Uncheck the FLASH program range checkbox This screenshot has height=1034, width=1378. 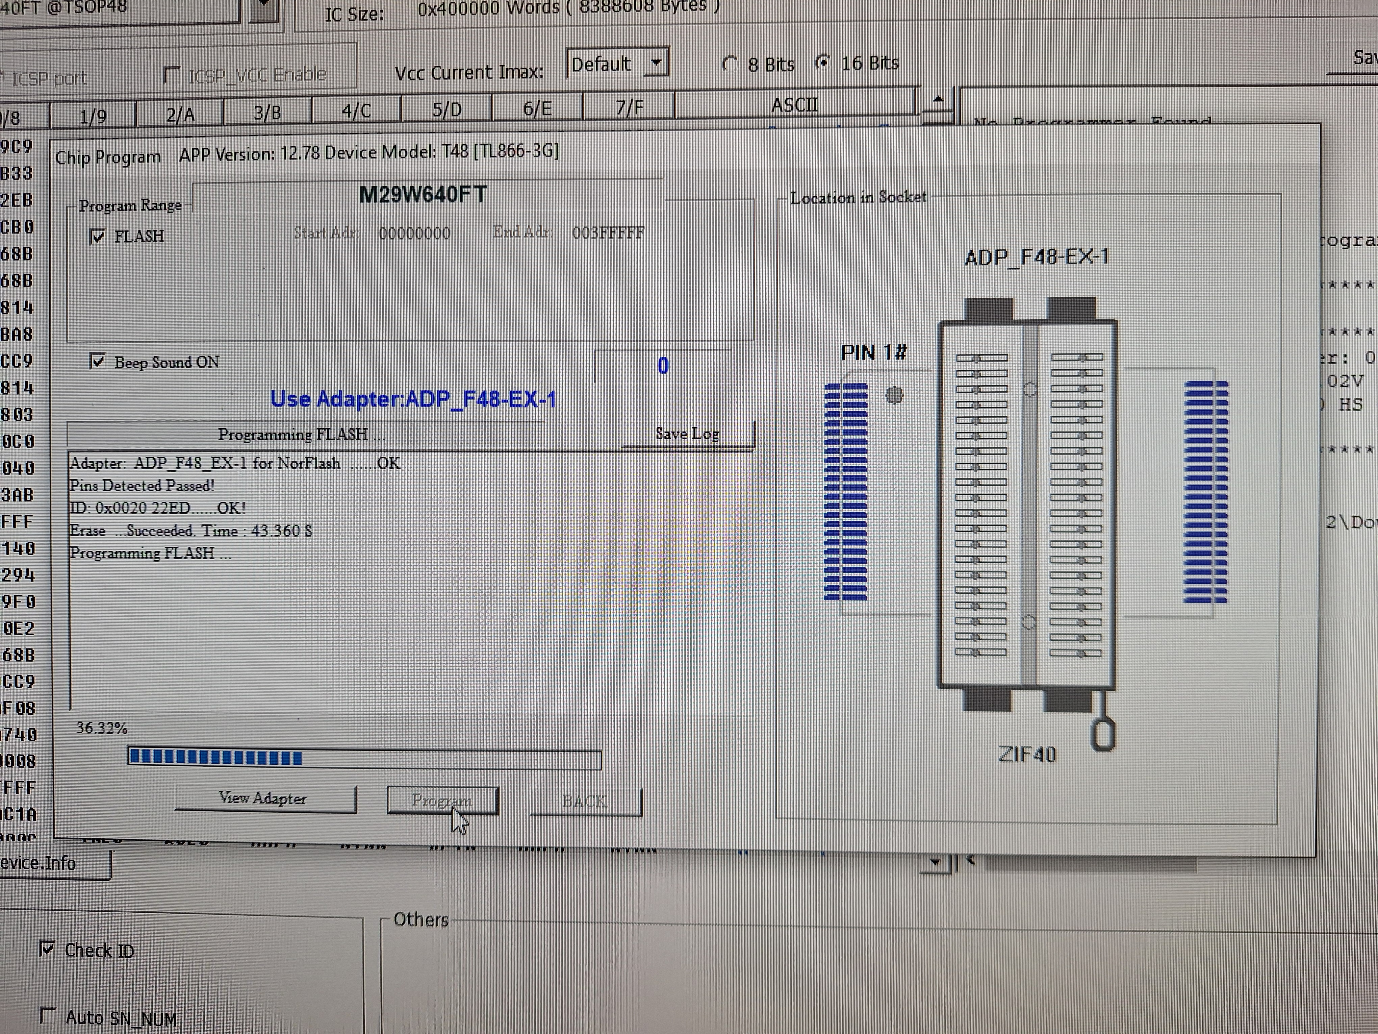coord(98,237)
